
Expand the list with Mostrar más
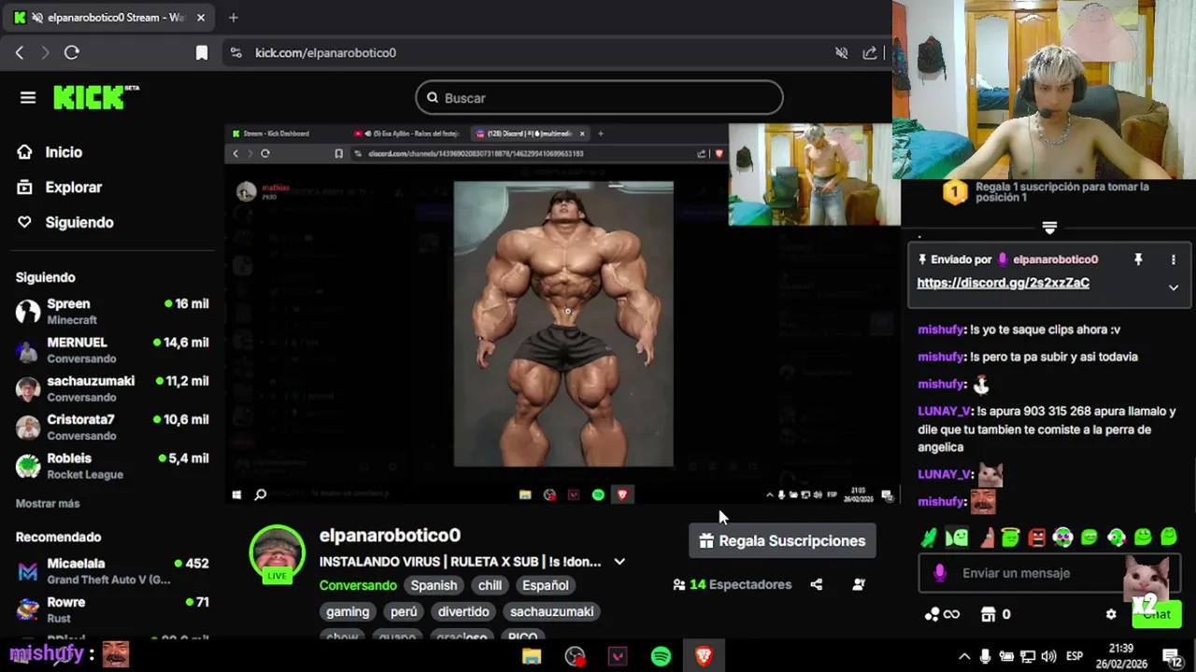pyautogui.click(x=48, y=503)
